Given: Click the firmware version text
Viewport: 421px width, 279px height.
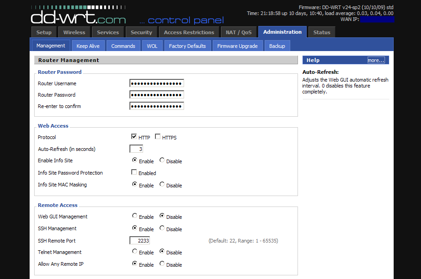Looking at the screenshot, I should (346, 7).
